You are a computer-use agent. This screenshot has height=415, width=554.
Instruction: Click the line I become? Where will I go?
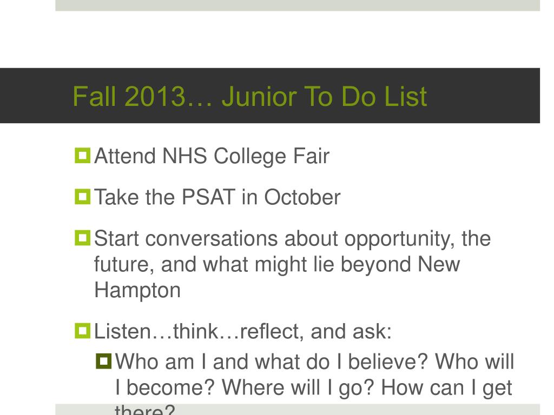(x=245, y=387)
